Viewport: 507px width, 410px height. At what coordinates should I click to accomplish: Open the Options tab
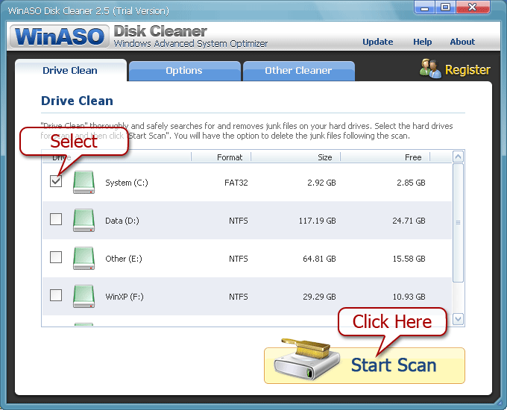pyautogui.click(x=185, y=71)
